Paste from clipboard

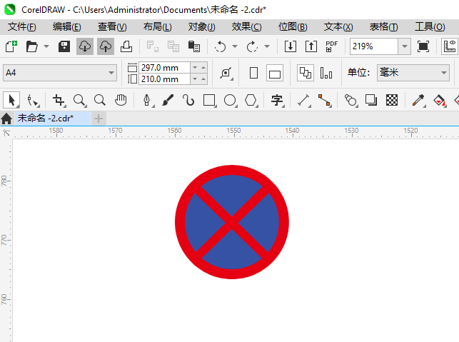point(193,46)
